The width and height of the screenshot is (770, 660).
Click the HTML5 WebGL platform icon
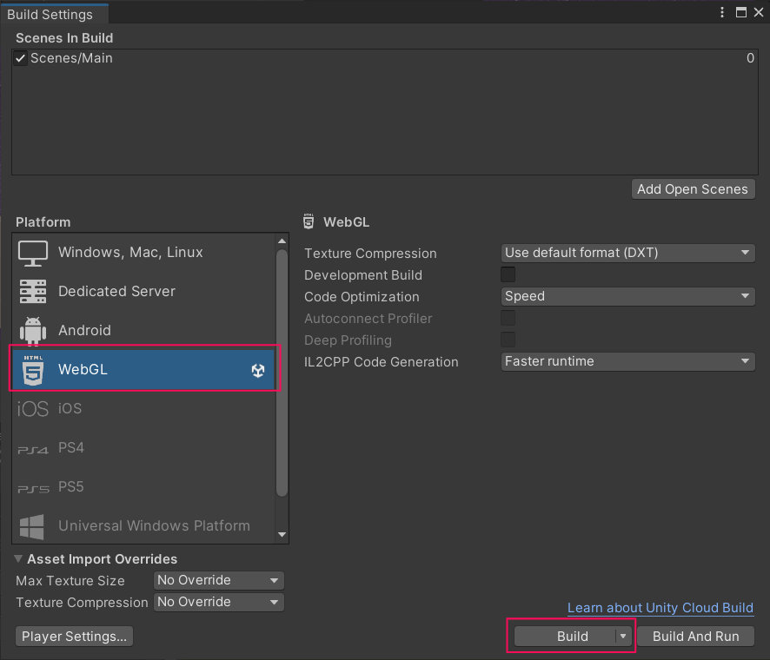pos(33,370)
